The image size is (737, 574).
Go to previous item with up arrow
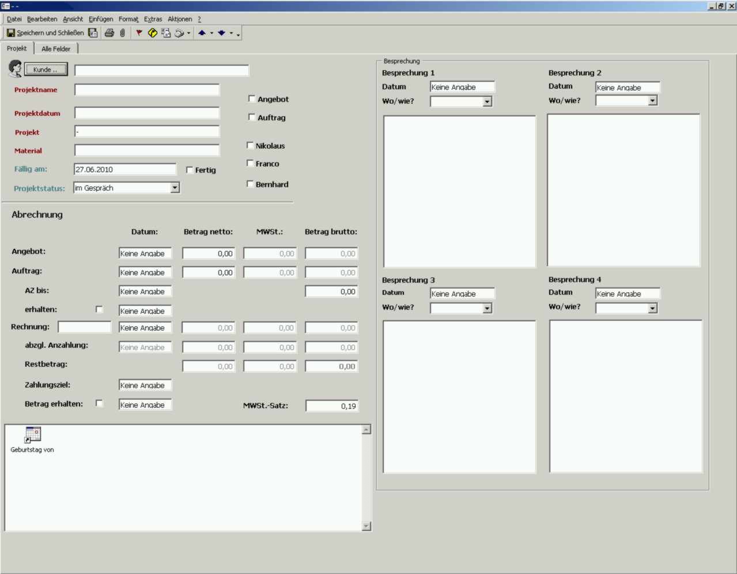coord(202,33)
